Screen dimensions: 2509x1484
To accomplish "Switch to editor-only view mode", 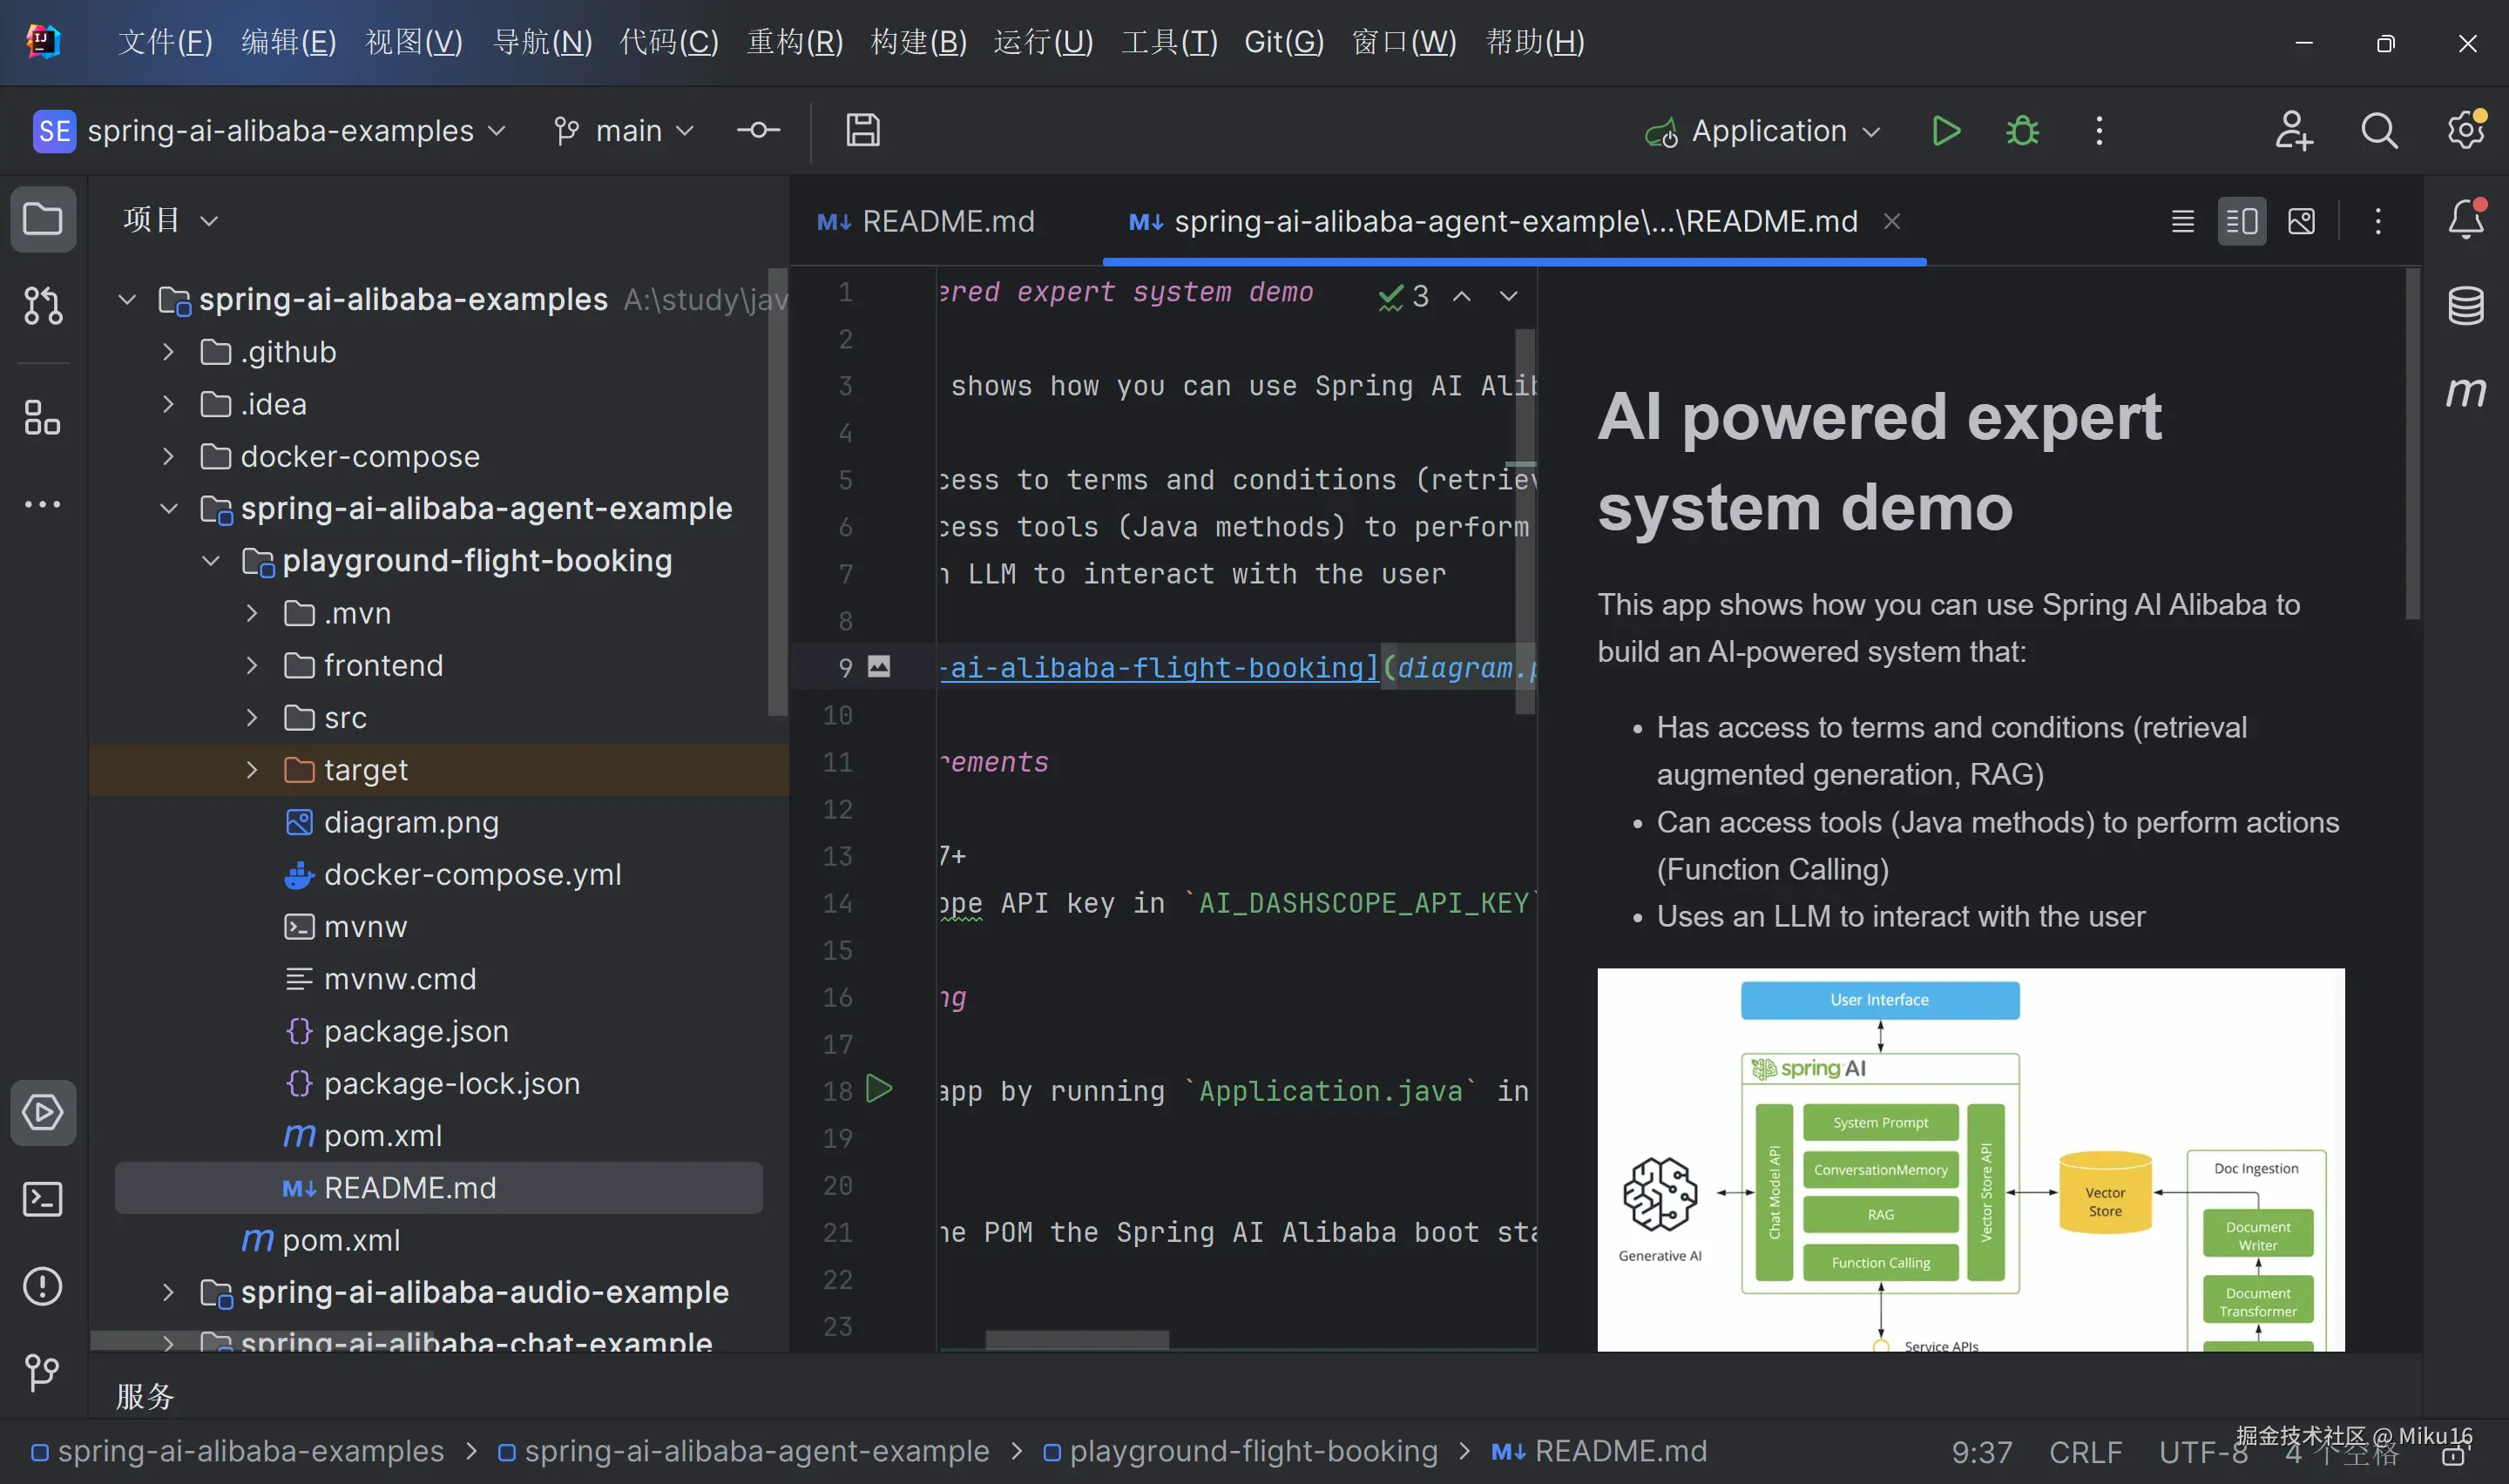I will [x=2182, y=221].
